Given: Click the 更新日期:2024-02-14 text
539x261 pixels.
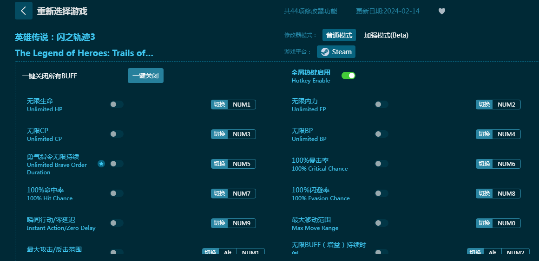Looking at the screenshot, I should pos(388,11).
